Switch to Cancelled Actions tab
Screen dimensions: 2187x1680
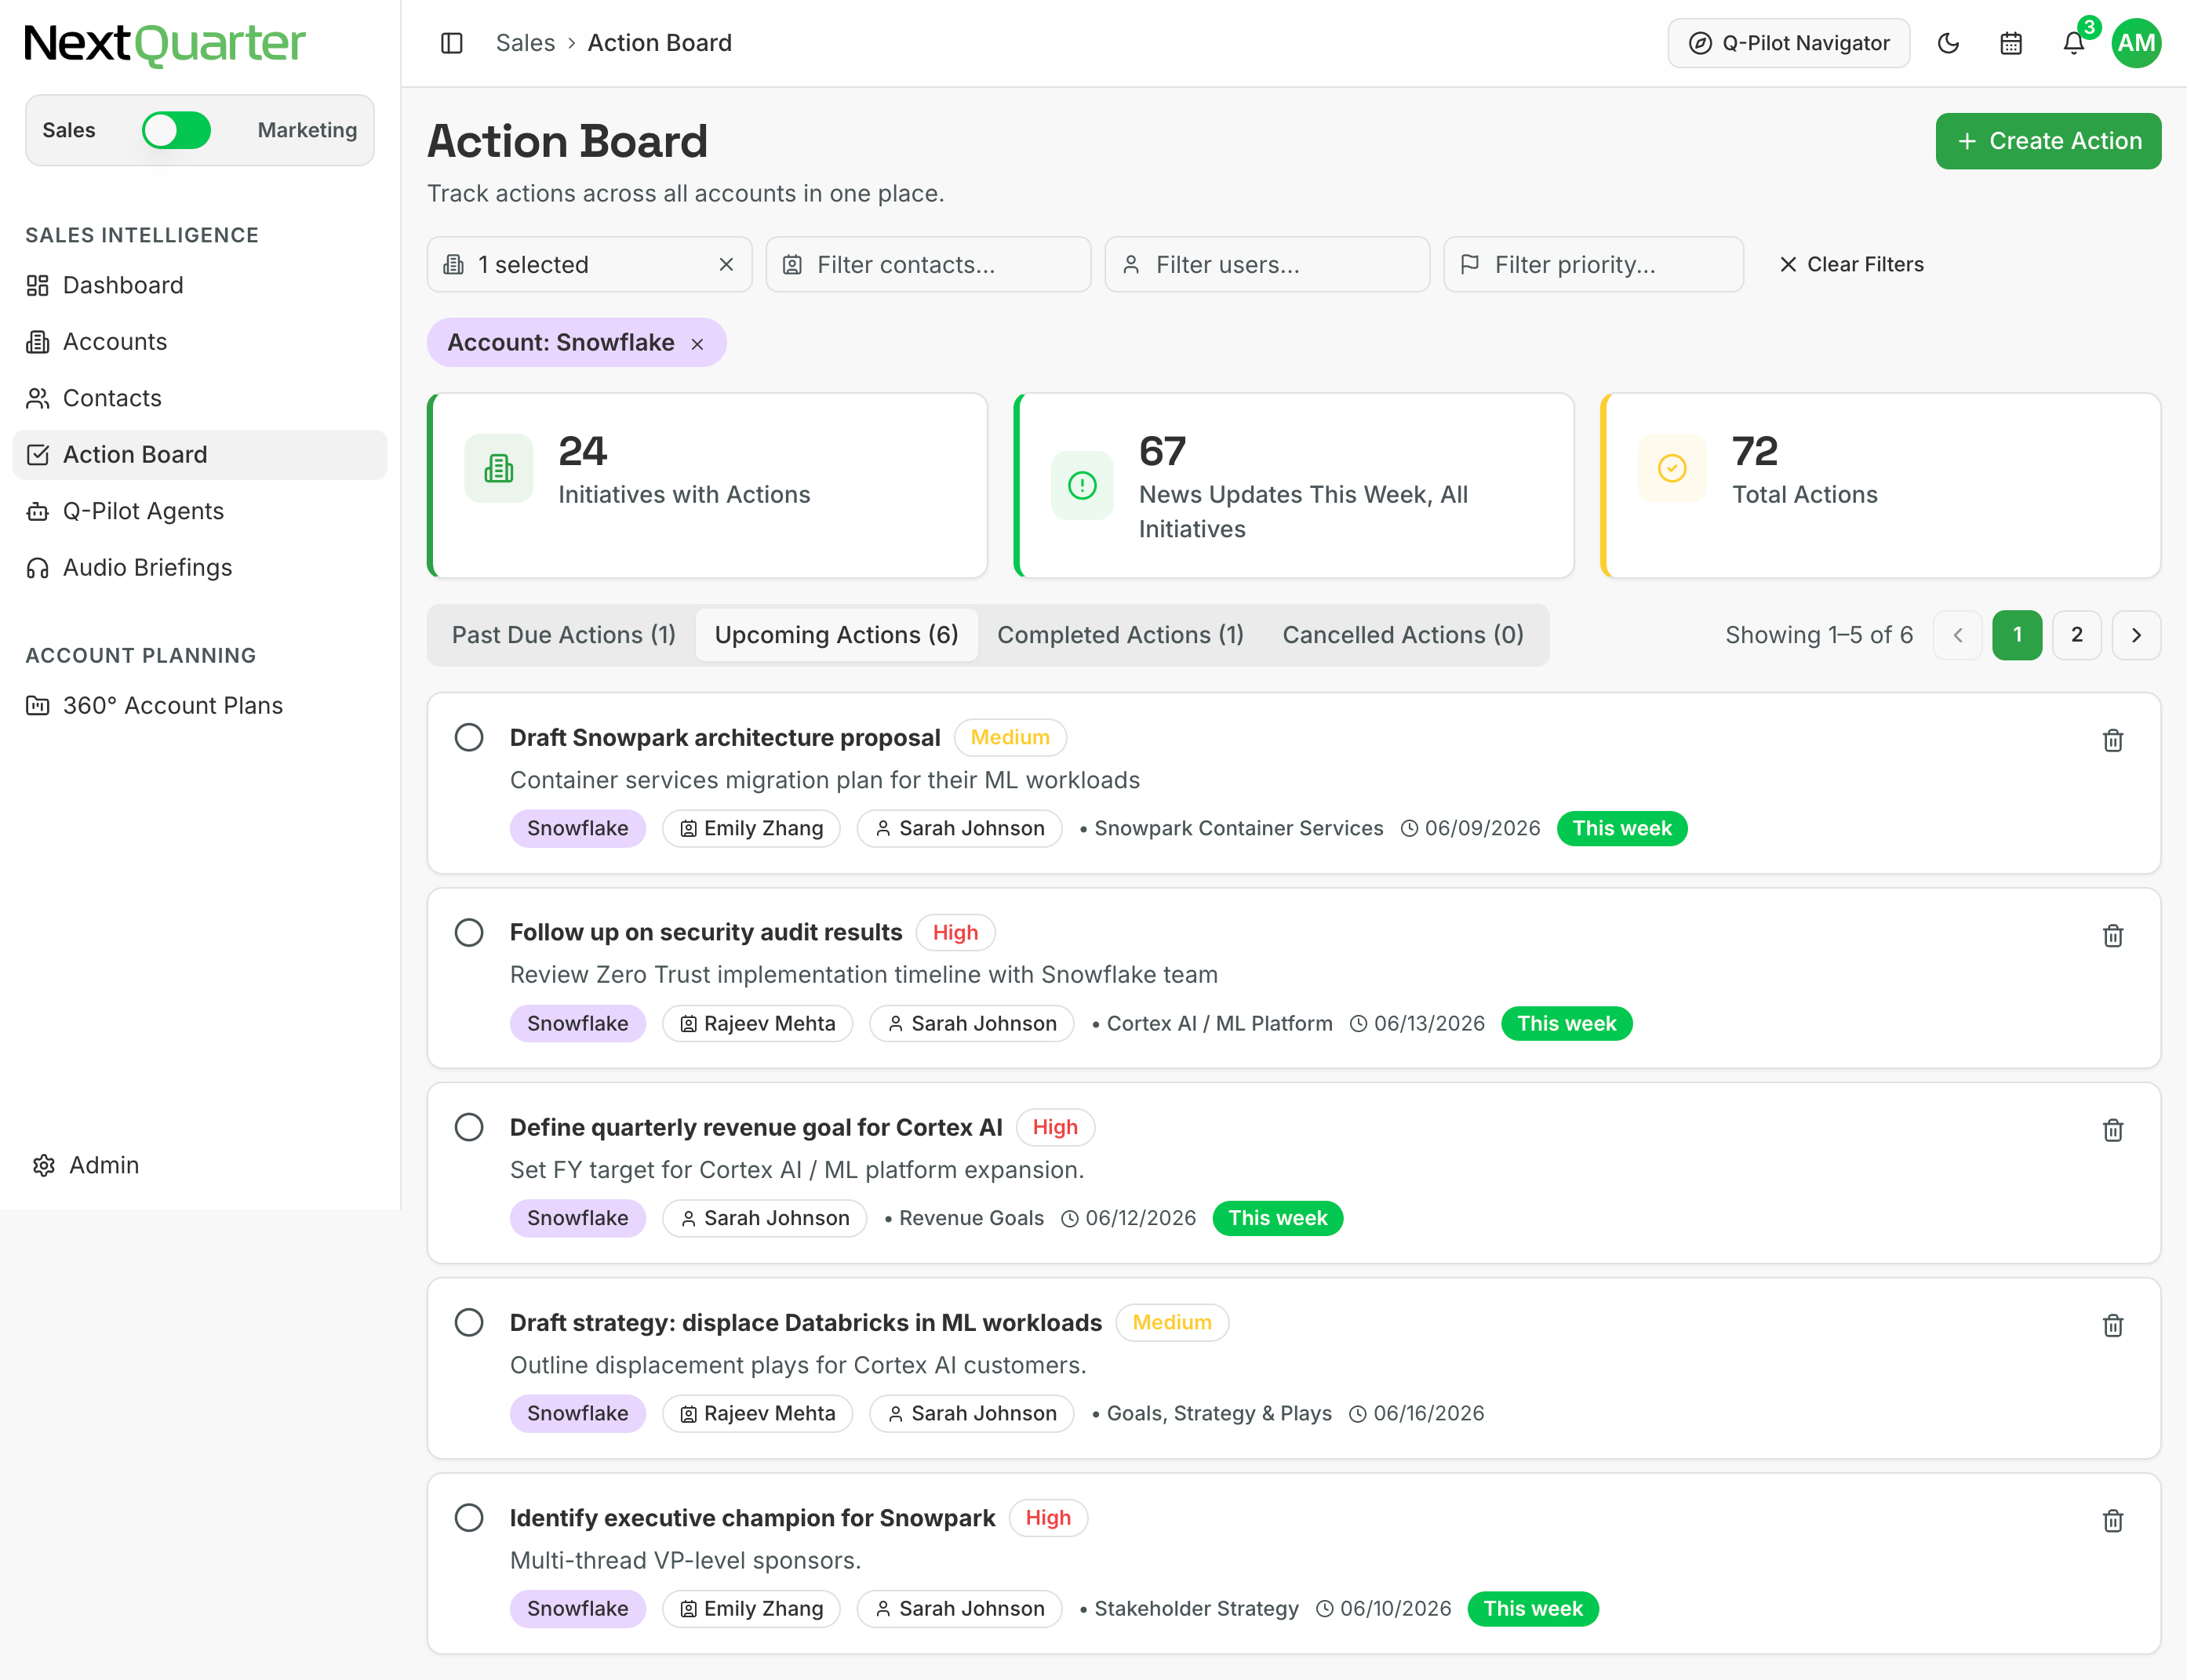click(1403, 635)
